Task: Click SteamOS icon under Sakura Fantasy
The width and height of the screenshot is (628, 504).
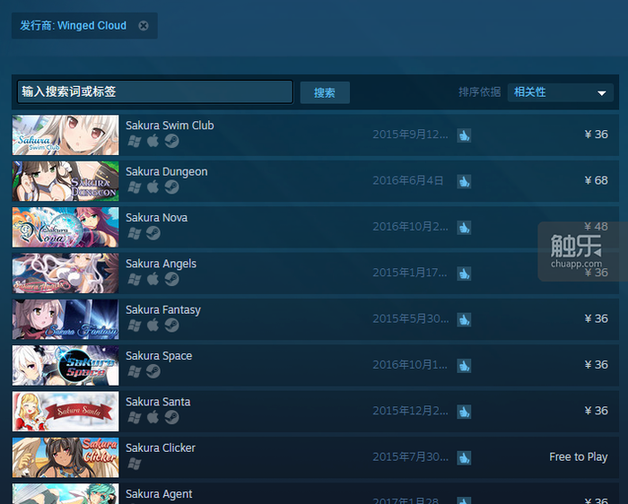Action: pyautogui.click(x=172, y=325)
